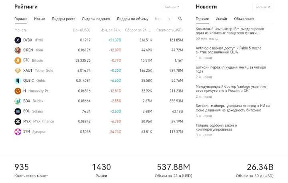
Task: Expand more rating tabs with right chevron
Action: click(169, 19)
